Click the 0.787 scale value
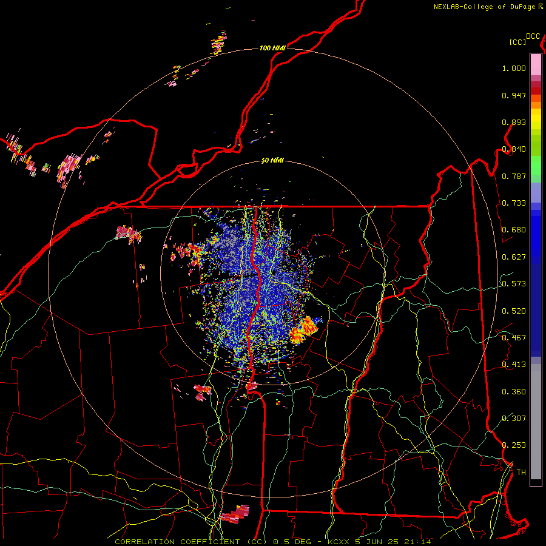Viewport: 546px width, 546px height. coord(514,176)
